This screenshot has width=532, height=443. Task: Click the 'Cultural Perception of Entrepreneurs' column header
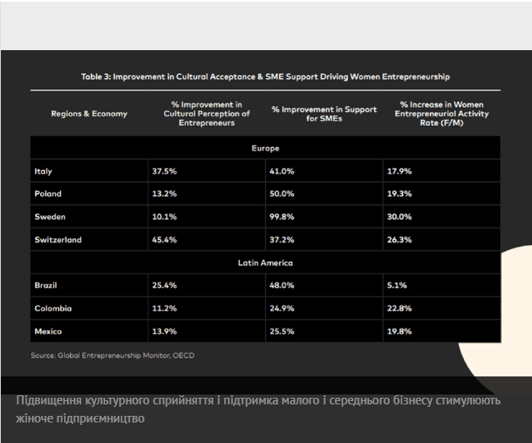pos(205,113)
